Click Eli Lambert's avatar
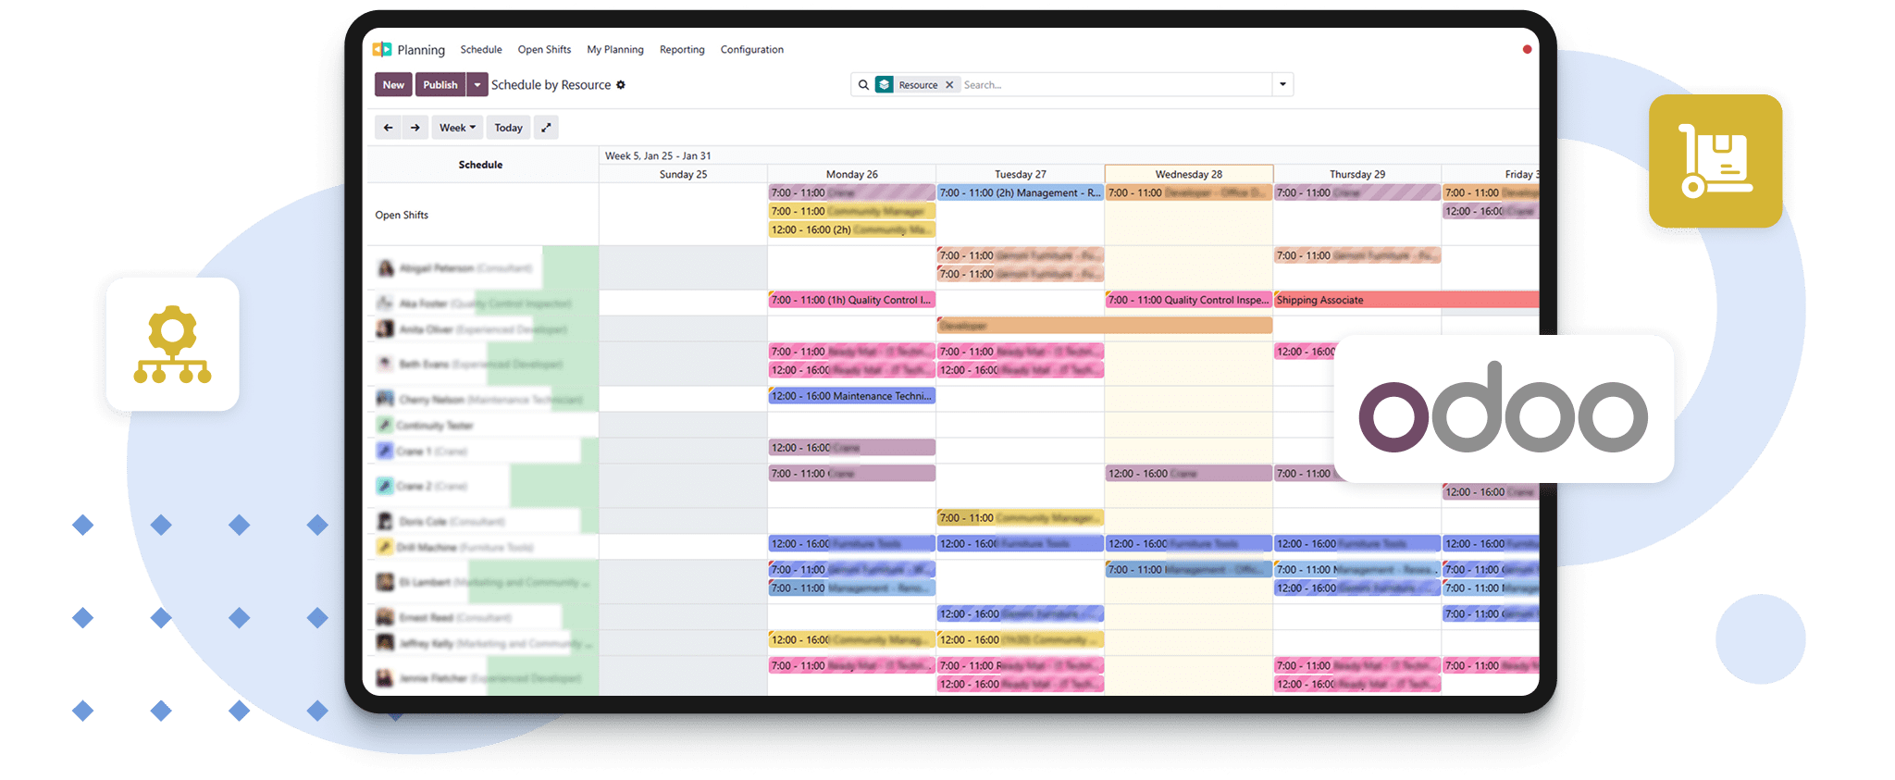This screenshot has width=1895, height=780. coord(385,582)
